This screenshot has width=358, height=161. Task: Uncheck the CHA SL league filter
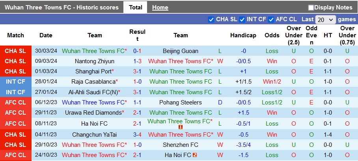click(x=211, y=19)
